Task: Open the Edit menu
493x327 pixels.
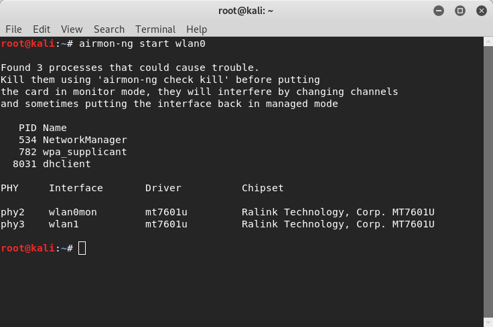Action: (x=42, y=29)
